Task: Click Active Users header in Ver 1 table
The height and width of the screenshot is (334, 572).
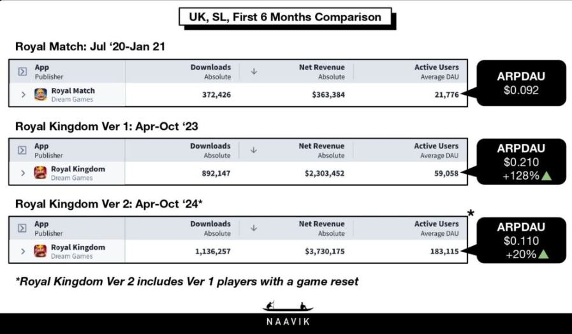Action: (x=436, y=150)
